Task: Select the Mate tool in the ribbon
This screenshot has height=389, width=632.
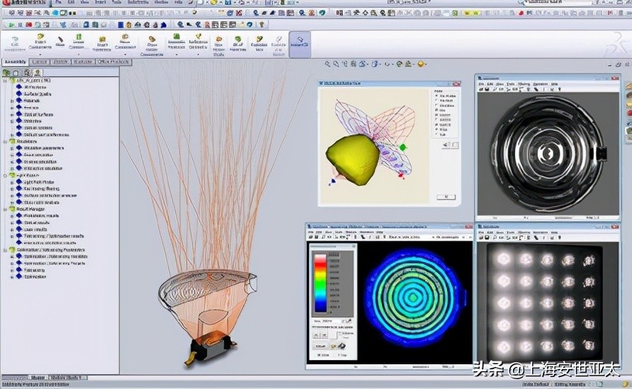Action: (60, 42)
